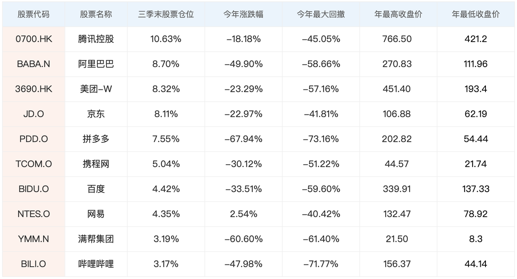Click the 今年涨跌幅 column header
Image resolution: width=517 pixels, height=279 pixels.
pyautogui.click(x=243, y=14)
